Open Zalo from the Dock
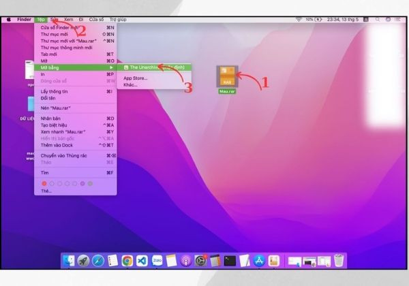Screen dimensions: 409x286 [x=157, y=261]
